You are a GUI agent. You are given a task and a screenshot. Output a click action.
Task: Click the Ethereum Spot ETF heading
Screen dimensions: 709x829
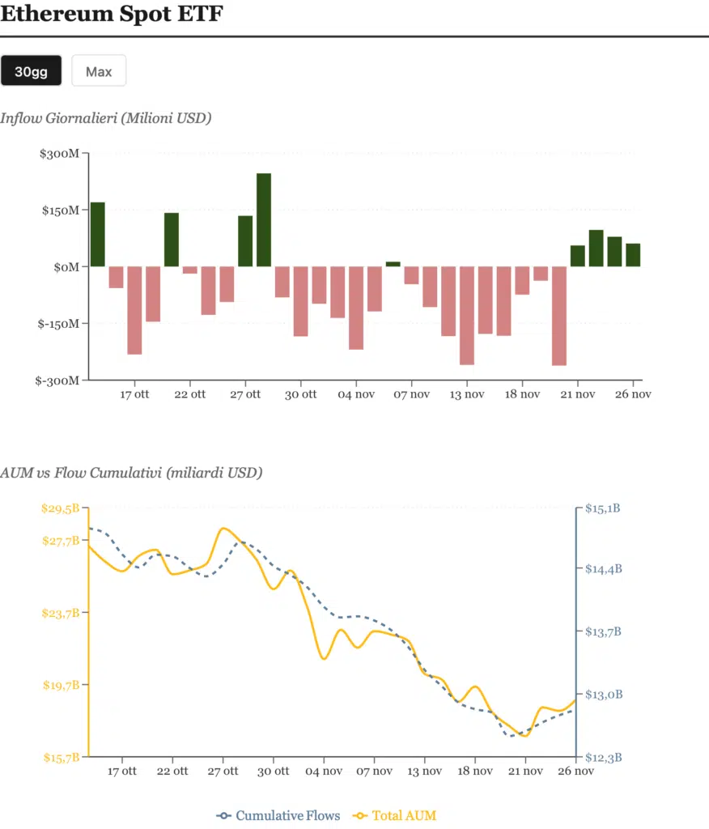112,14
